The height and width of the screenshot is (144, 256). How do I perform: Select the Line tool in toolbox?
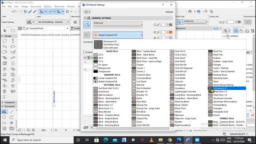[12, 112]
